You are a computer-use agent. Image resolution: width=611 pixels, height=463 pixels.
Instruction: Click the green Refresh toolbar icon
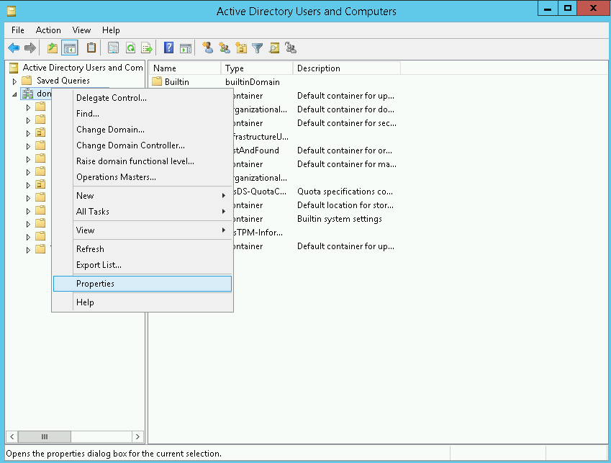click(x=130, y=48)
